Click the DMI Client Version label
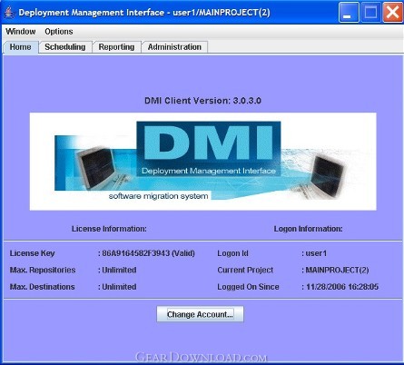The width and height of the screenshot is (404, 365). point(202,101)
